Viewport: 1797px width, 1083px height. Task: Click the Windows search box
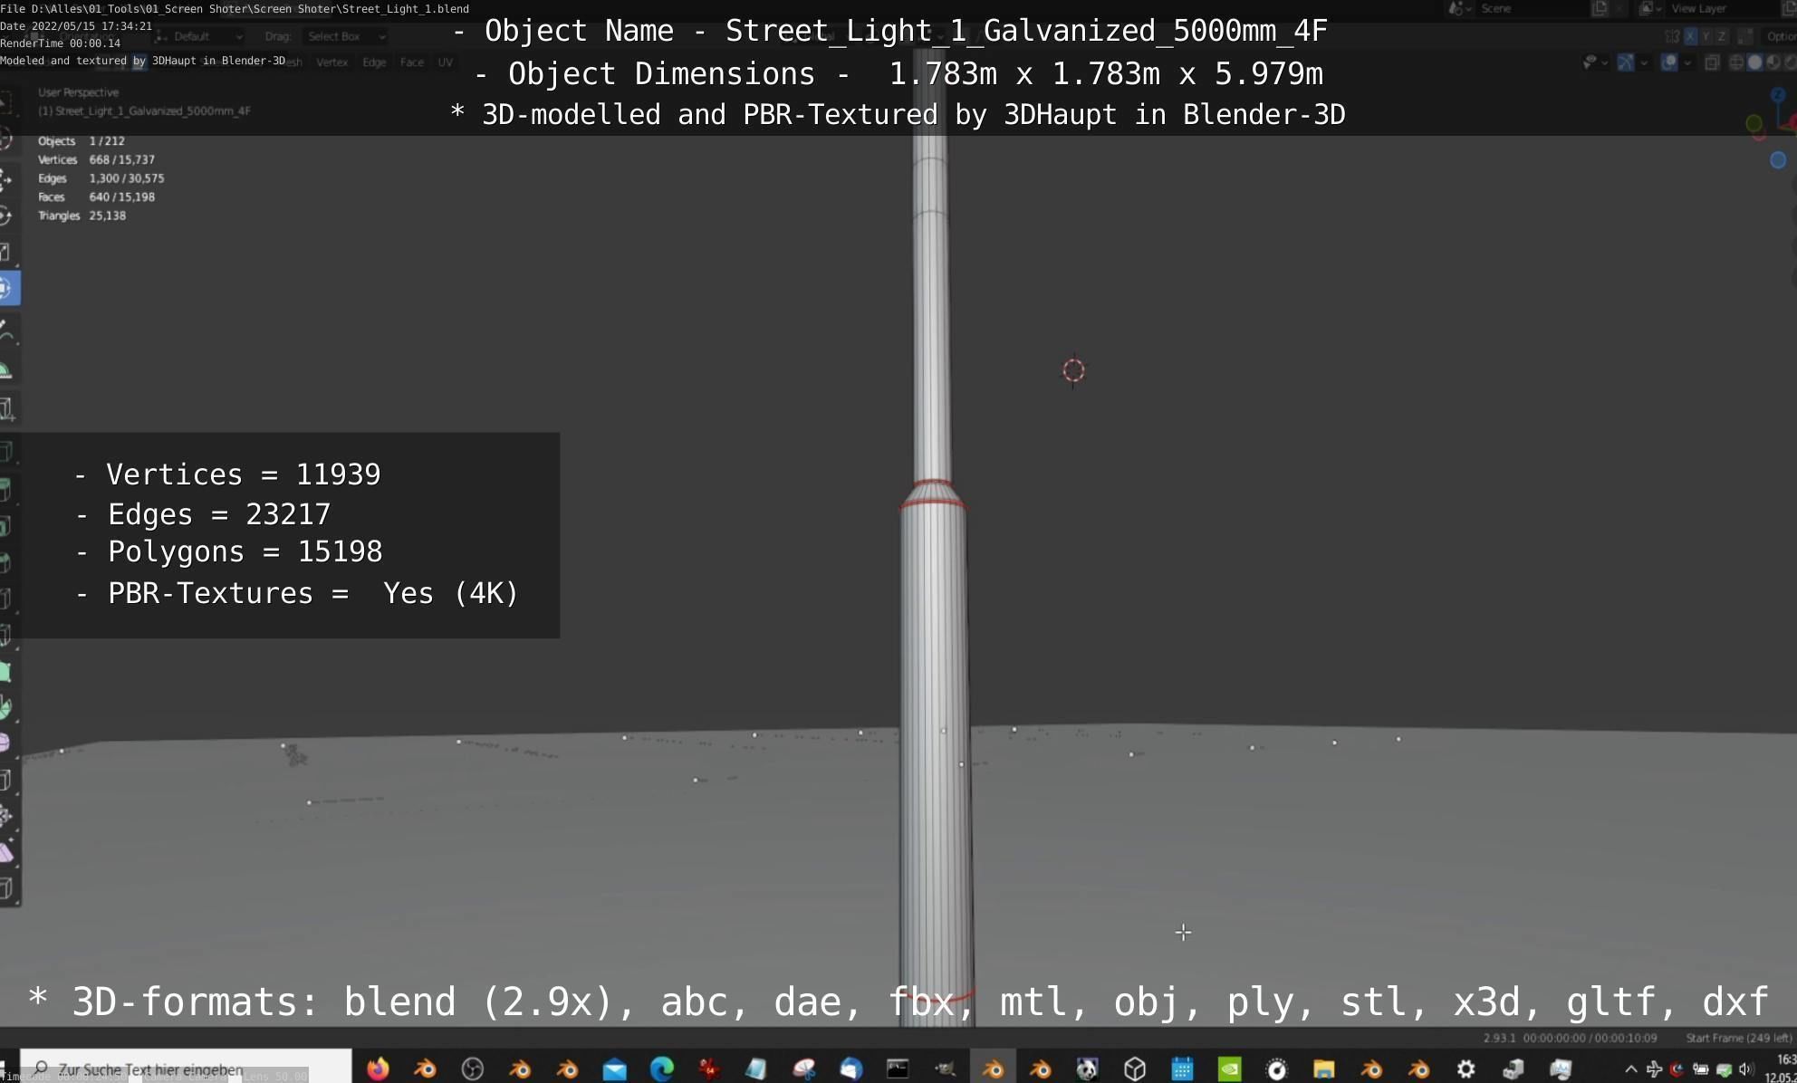point(186,1069)
